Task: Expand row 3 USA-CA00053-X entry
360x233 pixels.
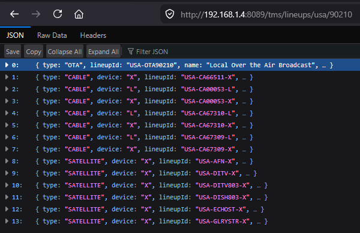Action: click(7, 101)
